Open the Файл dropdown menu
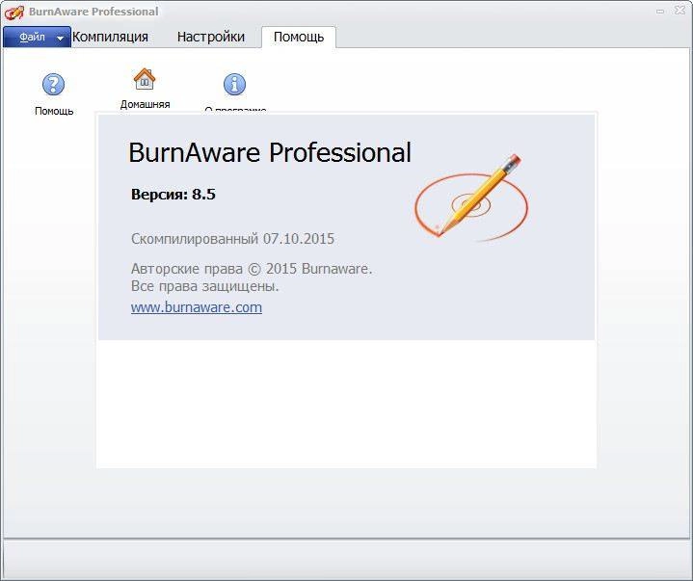This screenshot has width=693, height=581. click(x=38, y=38)
